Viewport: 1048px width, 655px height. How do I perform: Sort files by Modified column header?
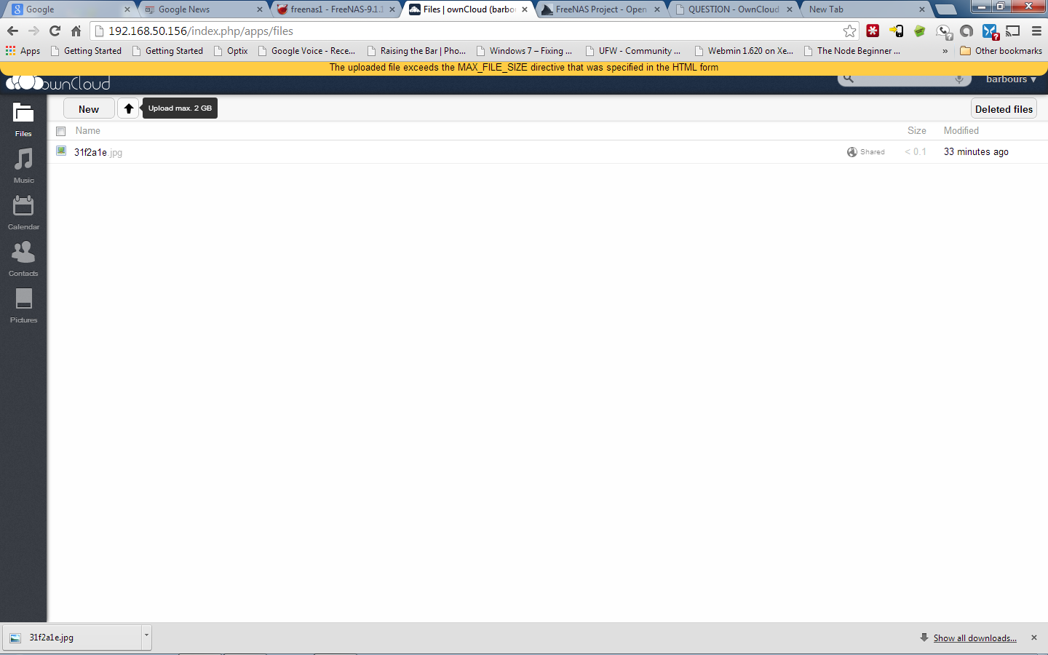pyautogui.click(x=961, y=131)
